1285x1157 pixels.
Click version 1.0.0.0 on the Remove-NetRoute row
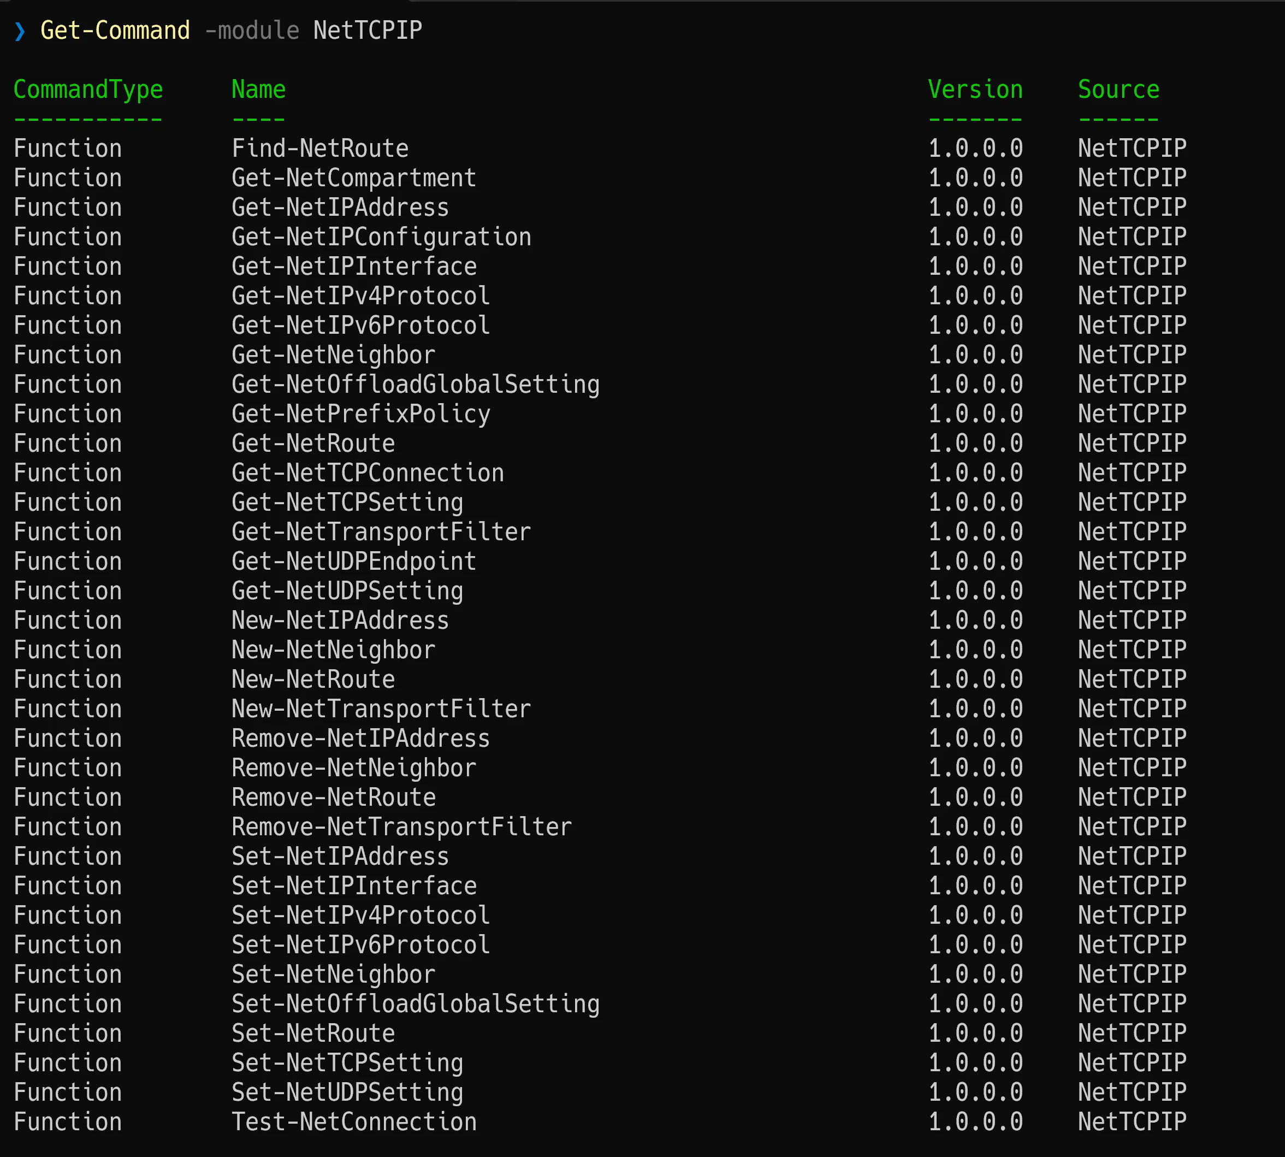(x=975, y=797)
